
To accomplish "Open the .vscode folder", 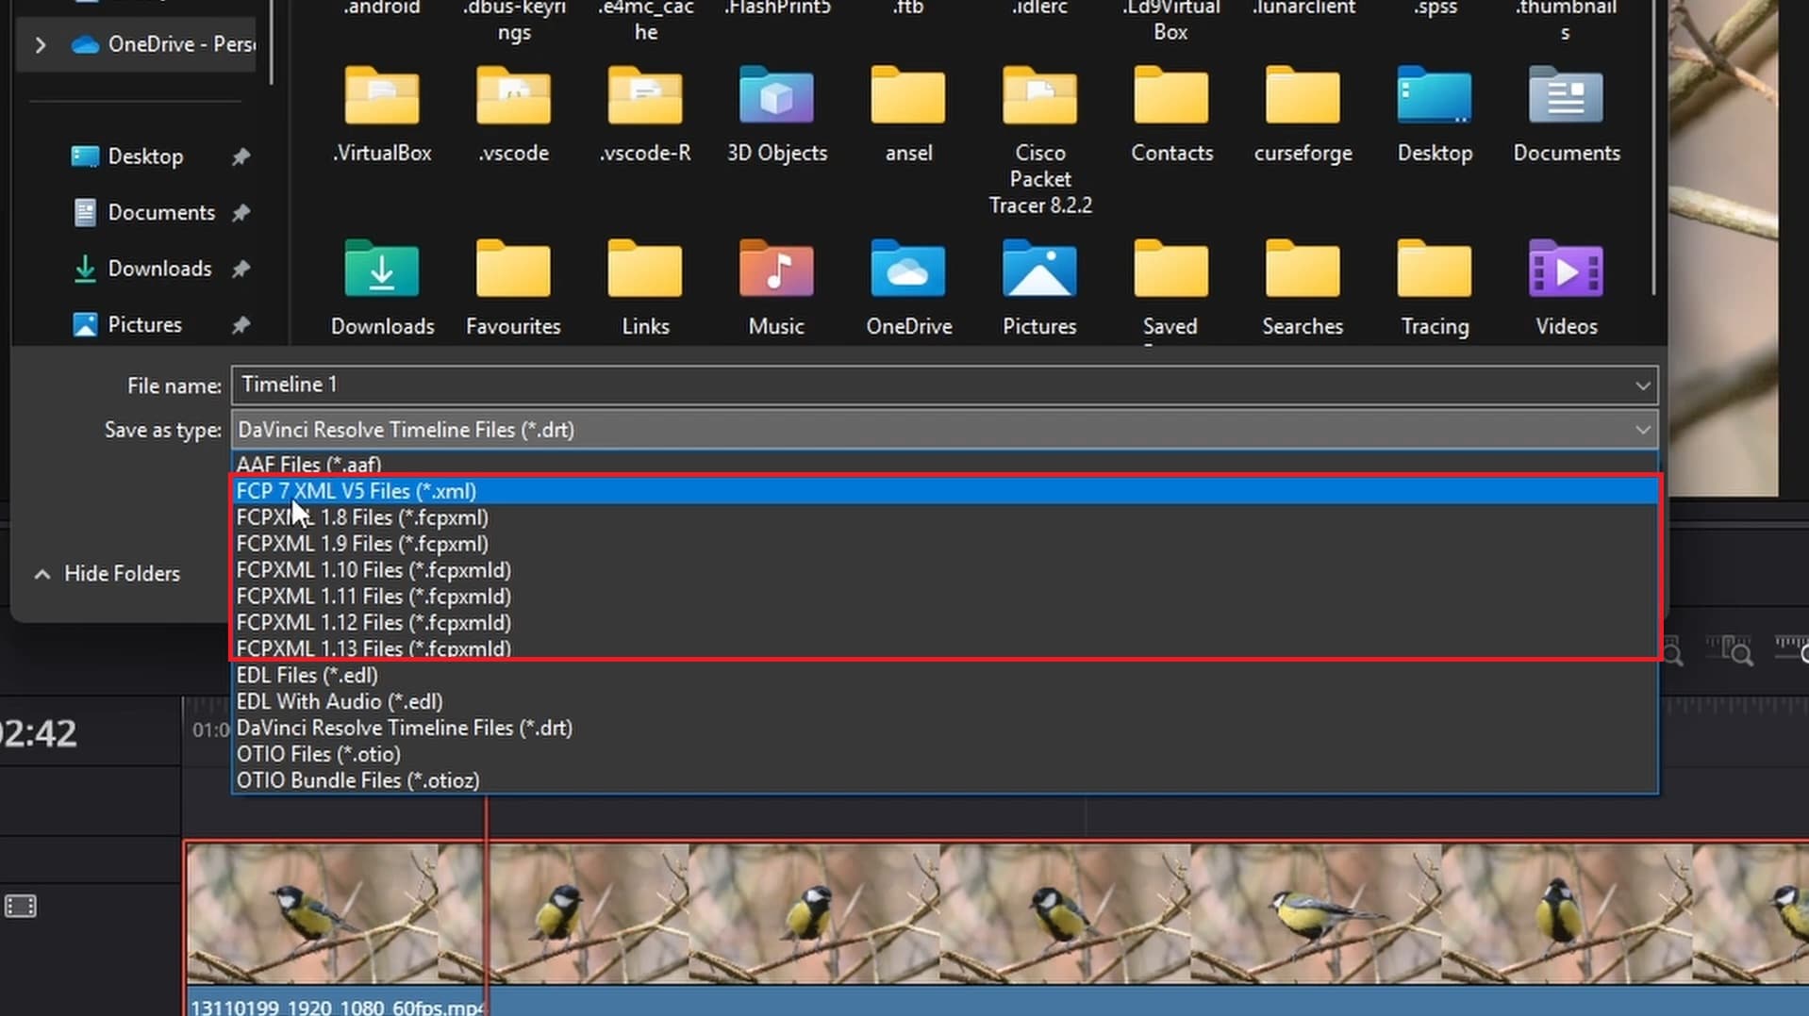I will [513, 115].
